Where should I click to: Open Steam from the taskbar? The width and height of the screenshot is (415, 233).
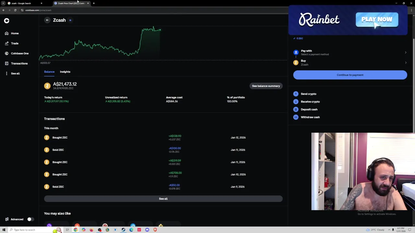[x=123, y=230]
